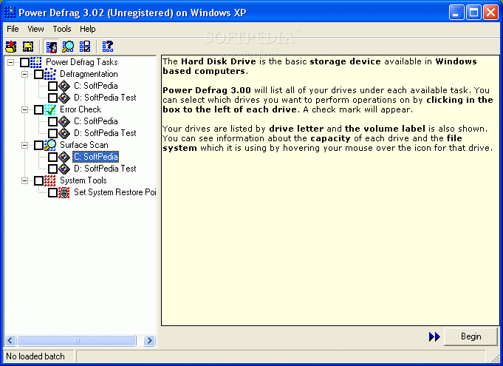Click drive icon for C: under Defragmentation

pyautogui.click(x=64, y=86)
